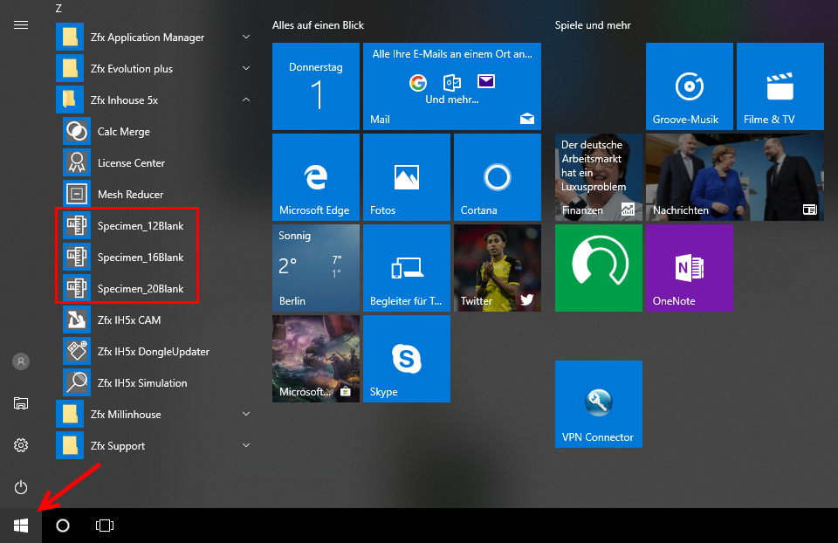838x543 pixels.
Task: Collapse the Zfx Inhouse 5x folder
Action: pyautogui.click(x=246, y=100)
